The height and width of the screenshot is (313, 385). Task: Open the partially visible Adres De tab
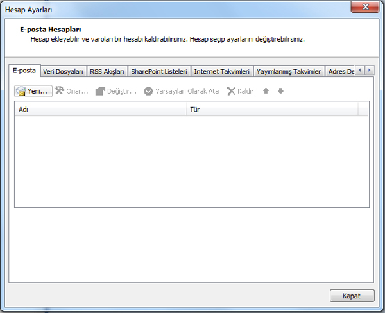point(340,71)
